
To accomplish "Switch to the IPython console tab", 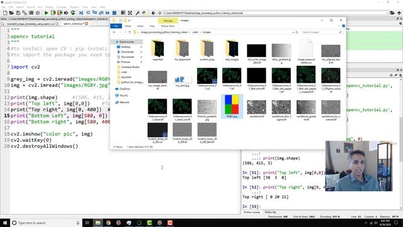I will 252,212.
